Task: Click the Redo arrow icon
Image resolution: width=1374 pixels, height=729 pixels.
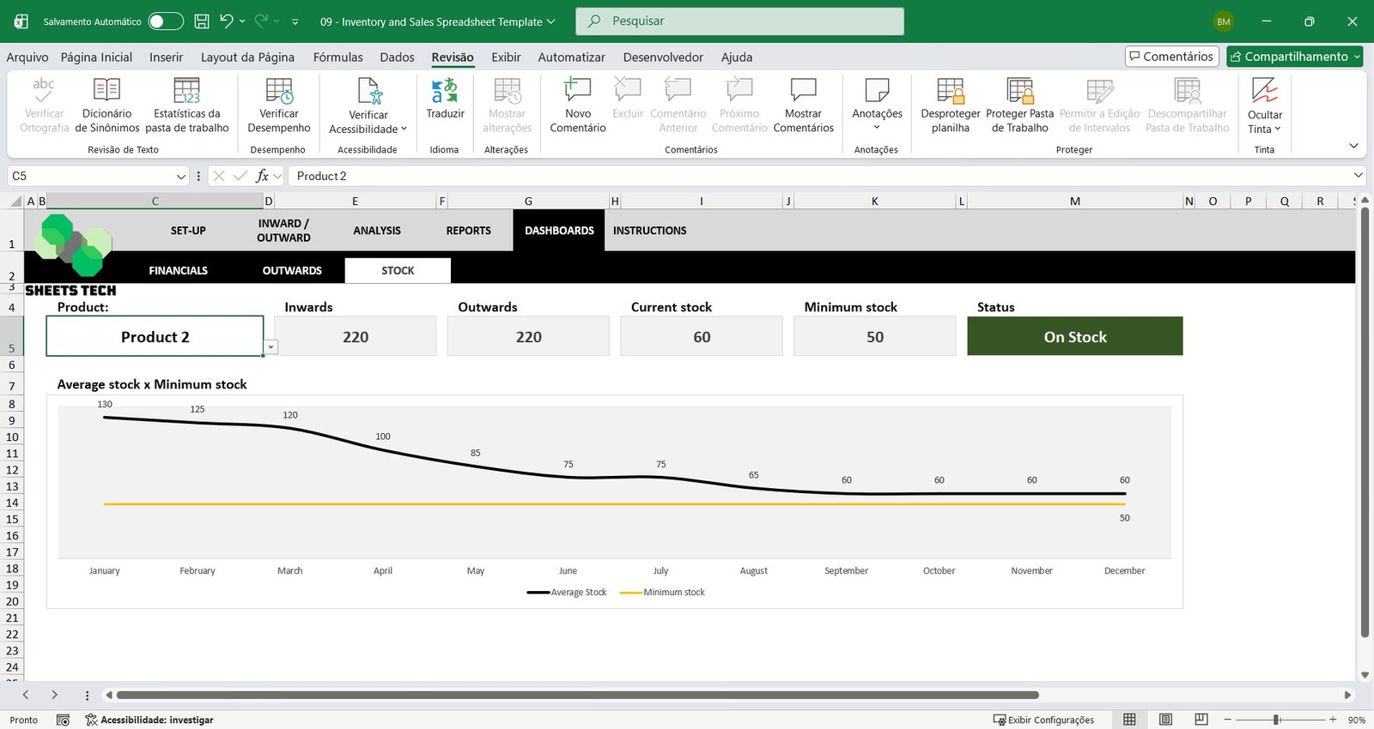Action: (x=261, y=21)
